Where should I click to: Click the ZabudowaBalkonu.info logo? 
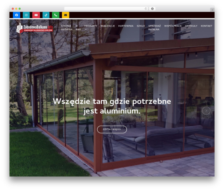[34, 28]
